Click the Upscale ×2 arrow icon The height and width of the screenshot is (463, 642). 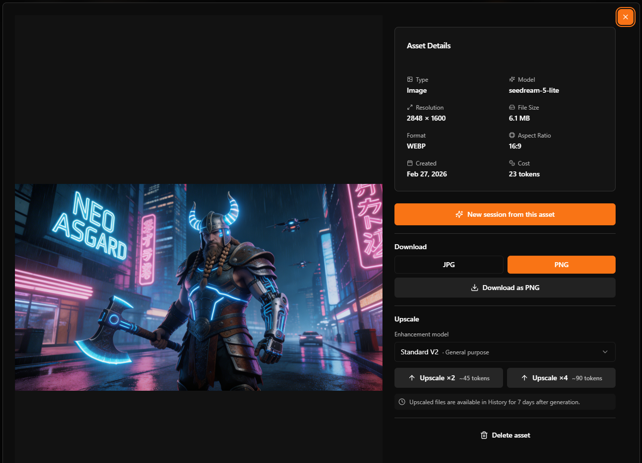[x=412, y=378]
